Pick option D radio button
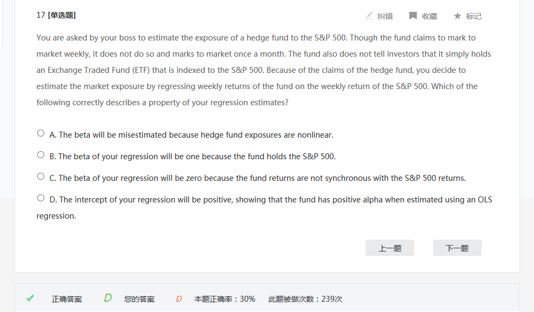This screenshot has height=312, width=534. pyautogui.click(x=41, y=198)
